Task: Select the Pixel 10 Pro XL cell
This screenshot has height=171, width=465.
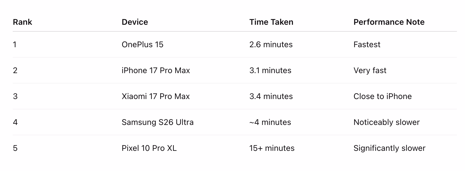Action: click(x=149, y=148)
